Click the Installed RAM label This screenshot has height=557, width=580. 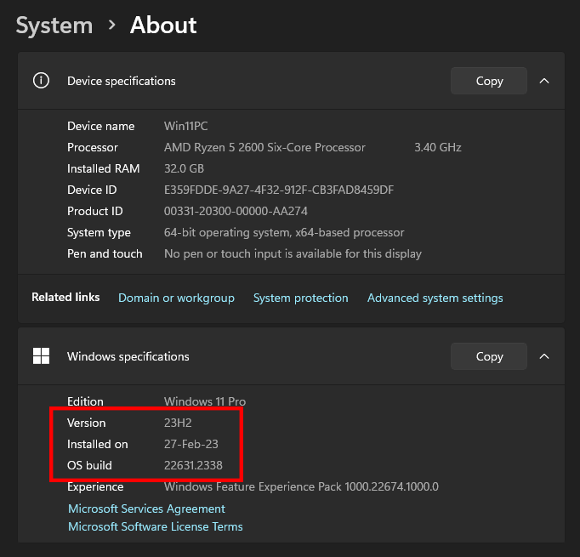click(x=103, y=168)
